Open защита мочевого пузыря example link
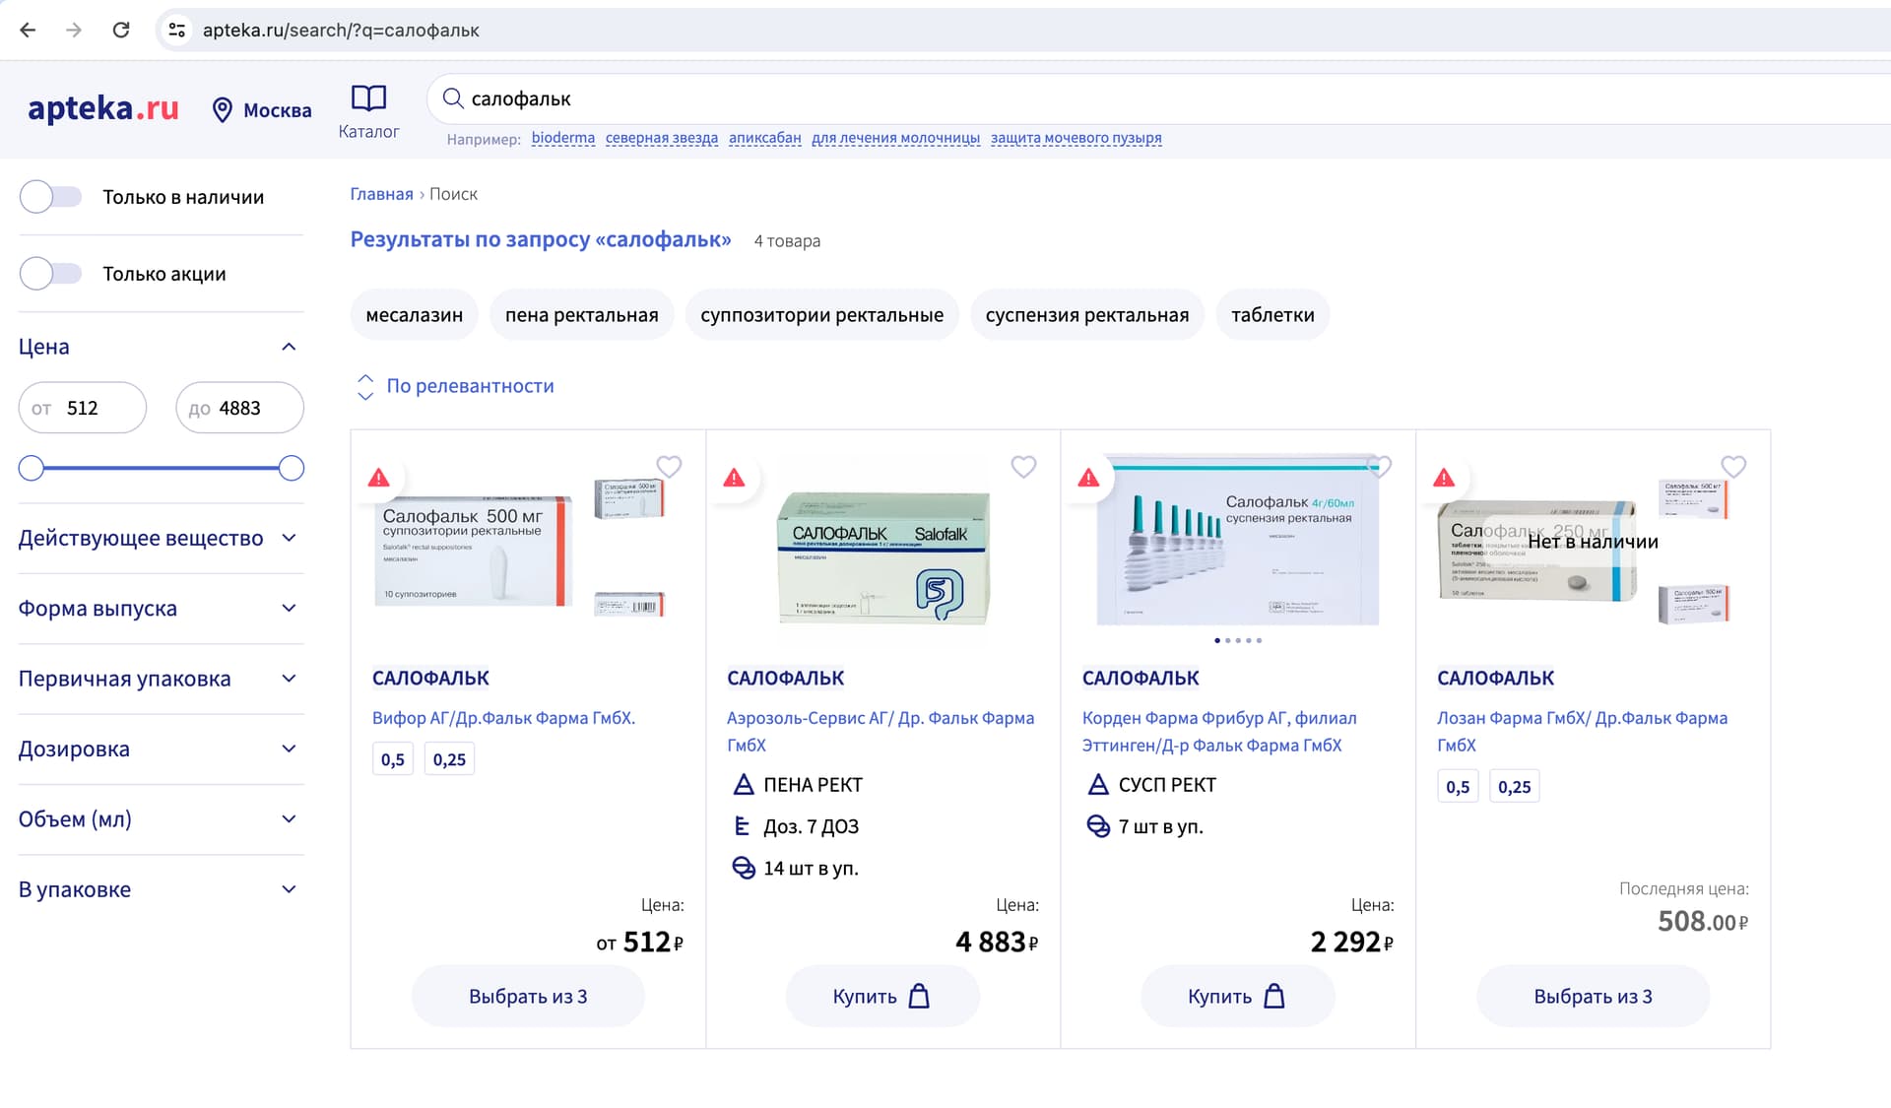Image resolution: width=1891 pixels, height=1108 pixels. coord(1076,138)
